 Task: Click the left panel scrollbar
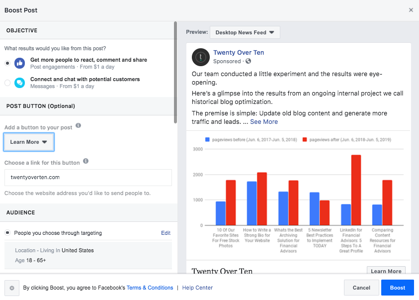click(175, 70)
